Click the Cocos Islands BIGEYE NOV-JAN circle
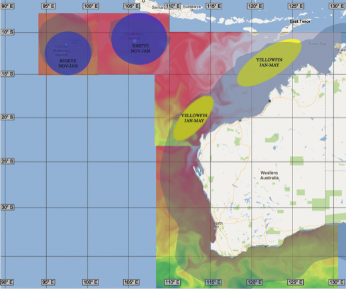This screenshot has width=346, height=289. click(x=68, y=53)
